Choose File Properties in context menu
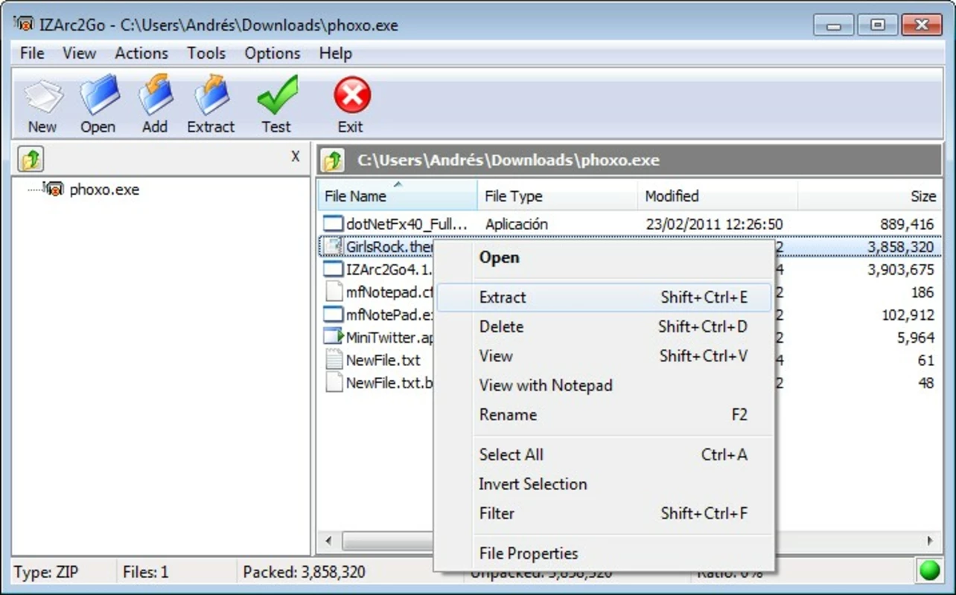Image resolution: width=956 pixels, height=595 pixels. (x=604, y=553)
